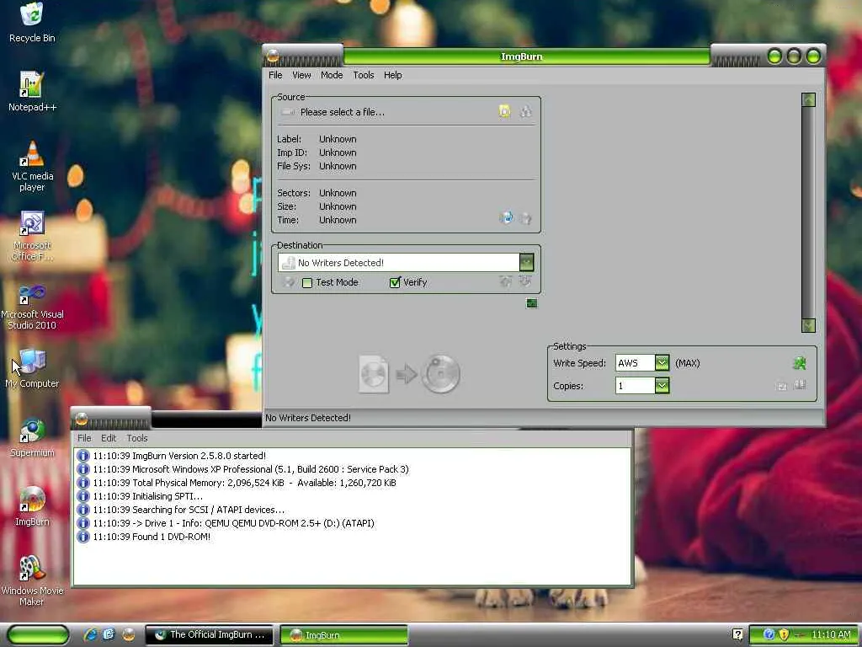Click the second quick launch icon in the taskbar

pyautogui.click(x=109, y=634)
